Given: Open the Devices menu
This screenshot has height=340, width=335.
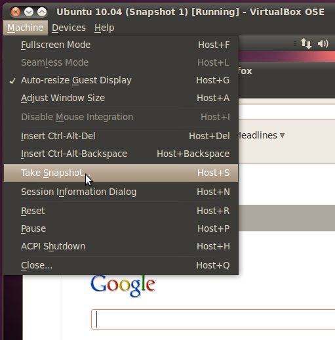Looking at the screenshot, I should (x=69, y=28).
